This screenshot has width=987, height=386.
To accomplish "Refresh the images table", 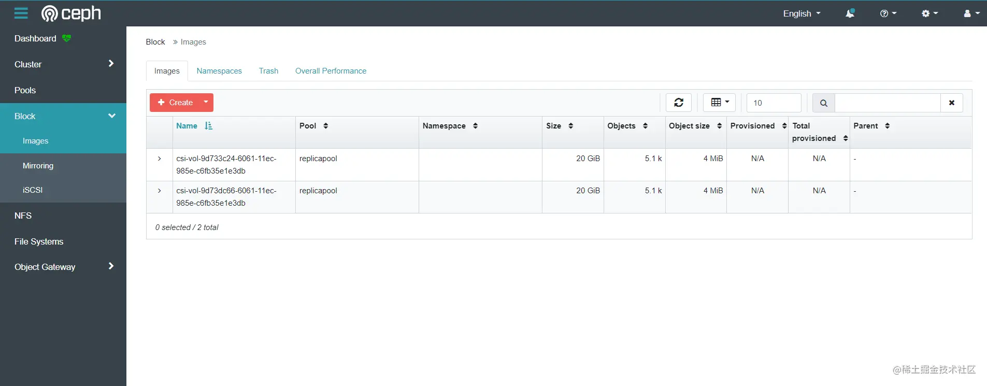I will 679,103.
